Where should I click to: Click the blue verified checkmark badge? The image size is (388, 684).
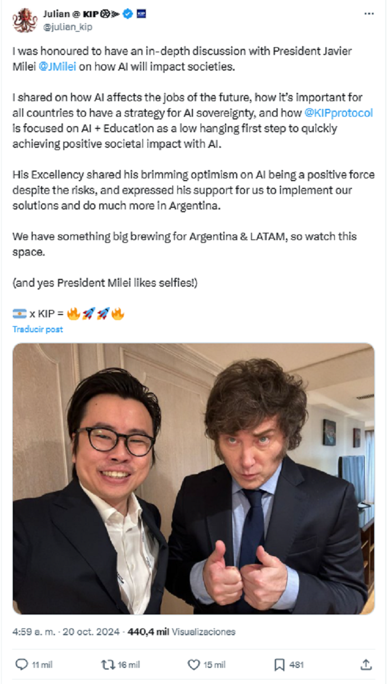128,14
